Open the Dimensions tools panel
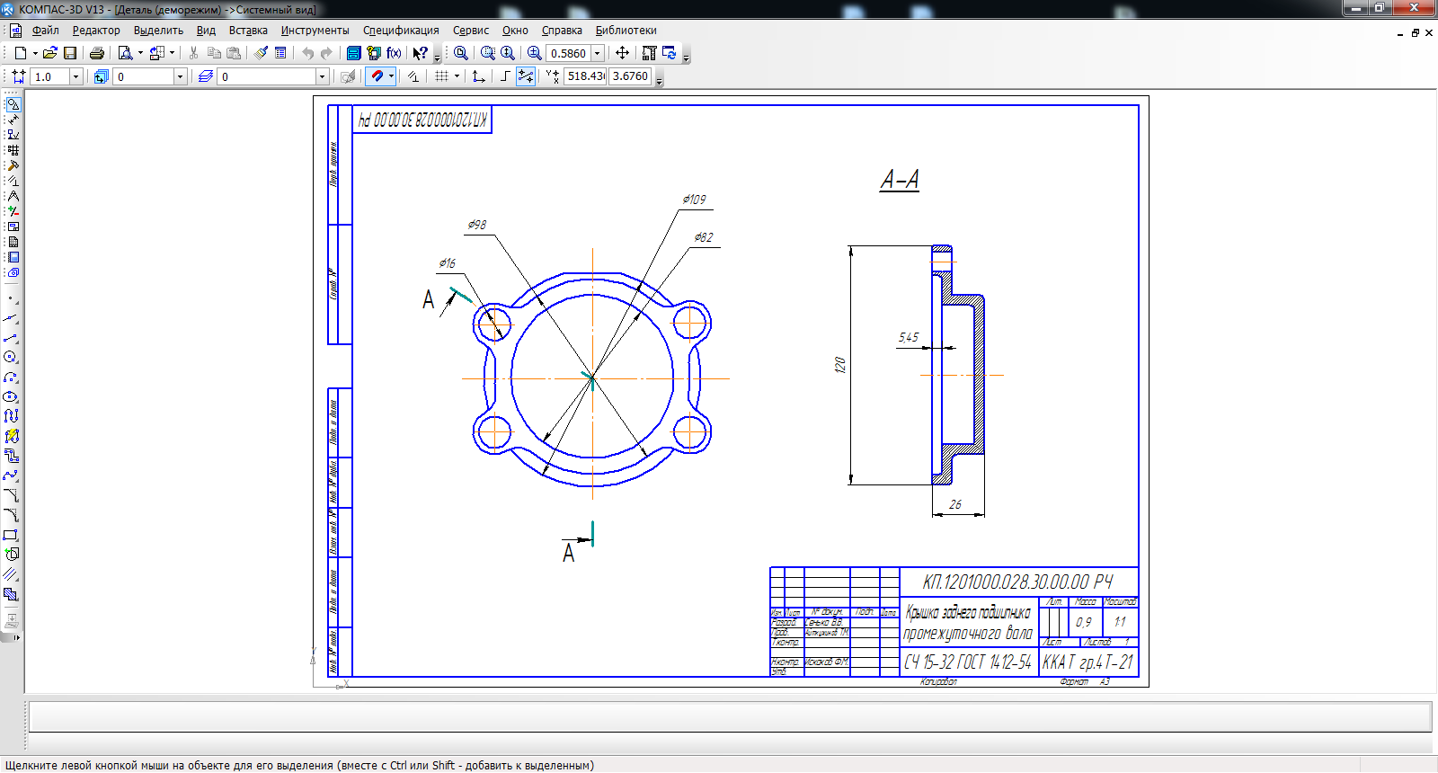This screenshot has width=1438, height=773. pyautogui.click(x=13, y=120)
